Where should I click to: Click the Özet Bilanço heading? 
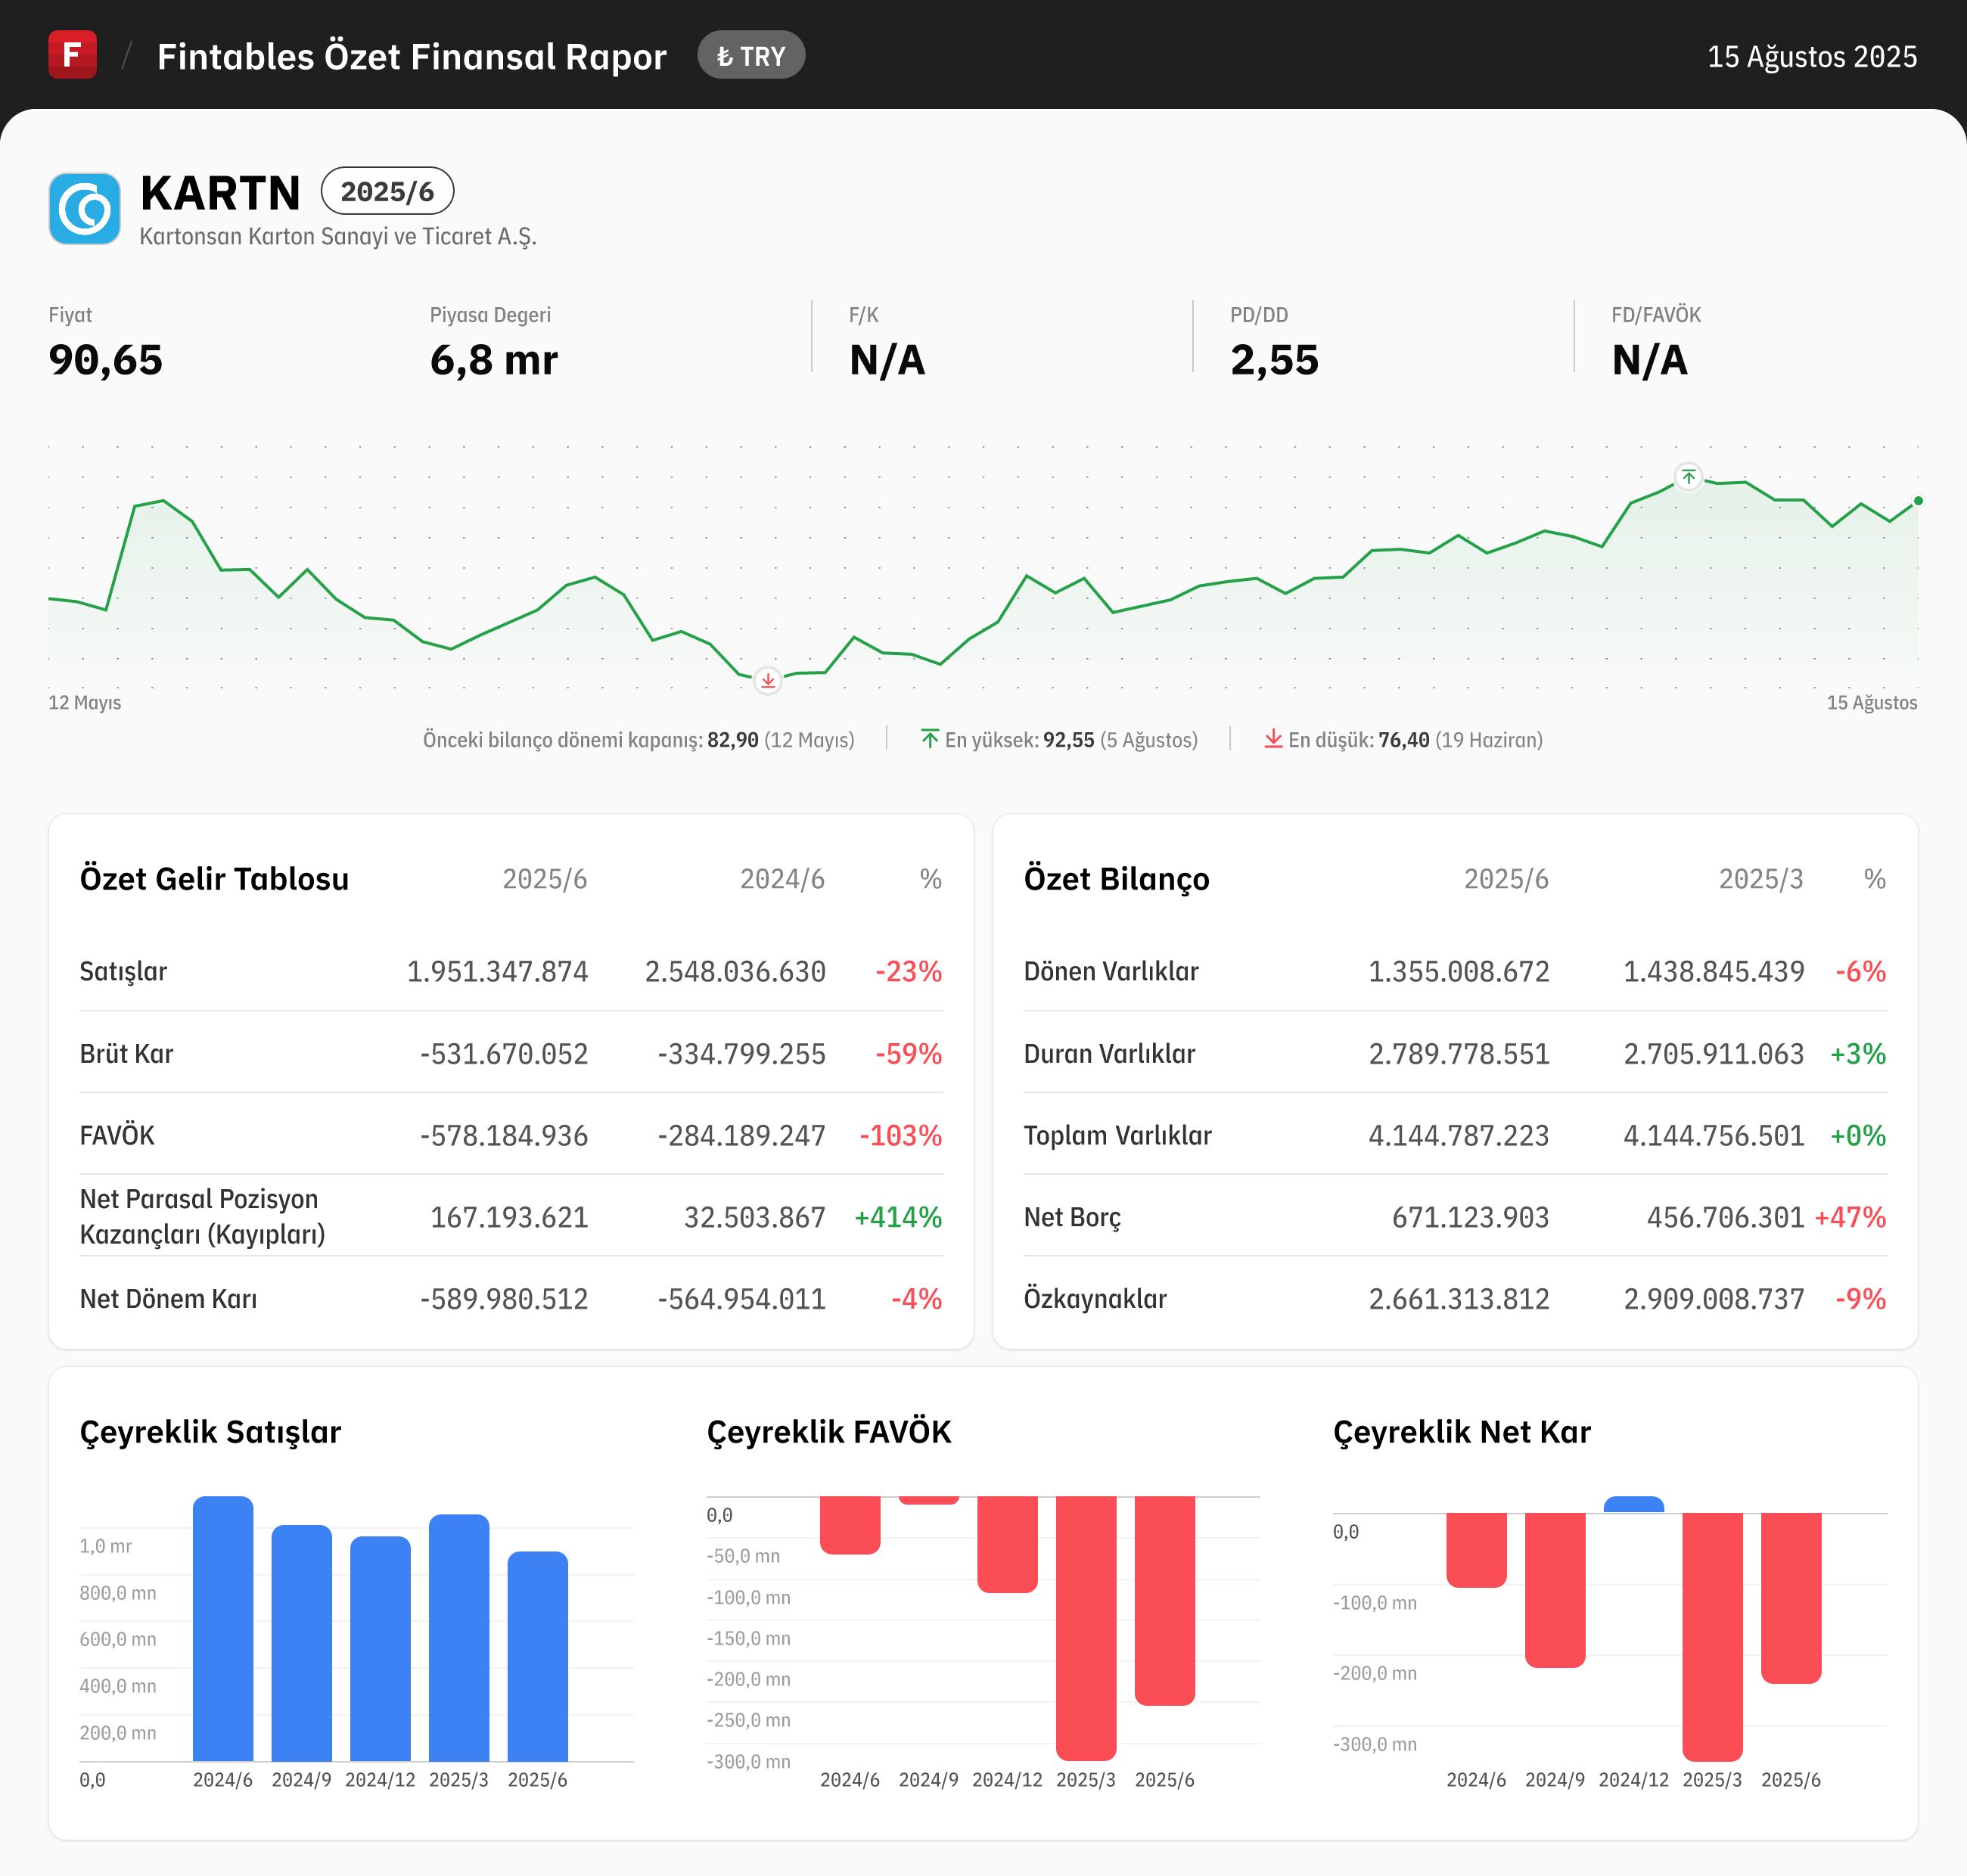coord(1116,878)
